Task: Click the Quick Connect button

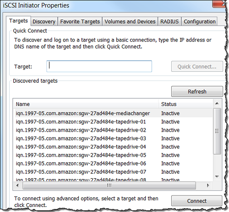Action: (x=197, y=66)
